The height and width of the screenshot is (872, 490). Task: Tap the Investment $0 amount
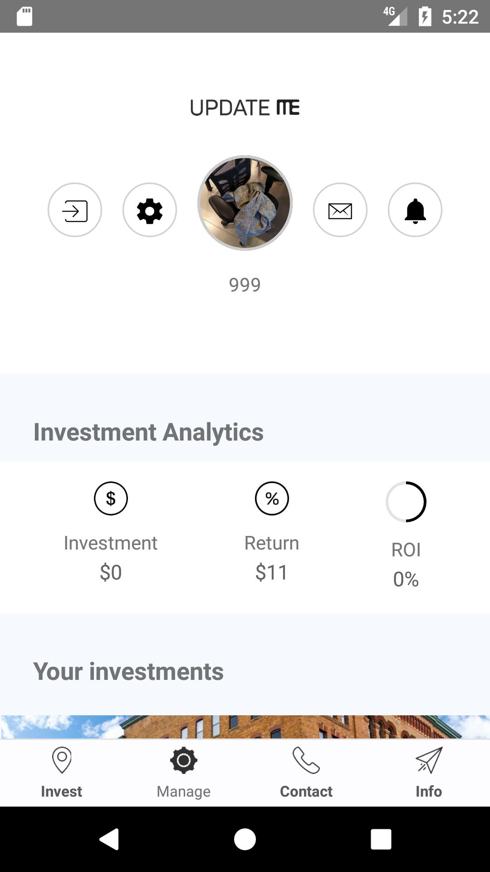111,572
